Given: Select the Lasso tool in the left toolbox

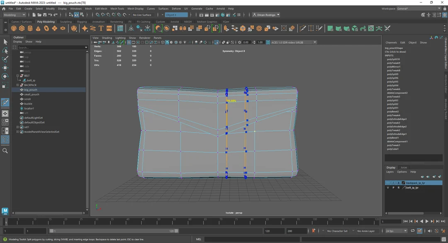Looking at the screenshot, I should [5, 51].
